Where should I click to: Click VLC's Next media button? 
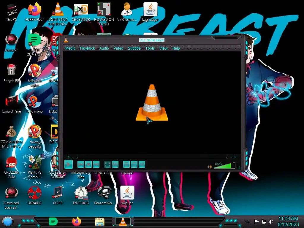[x=96, y=164]
